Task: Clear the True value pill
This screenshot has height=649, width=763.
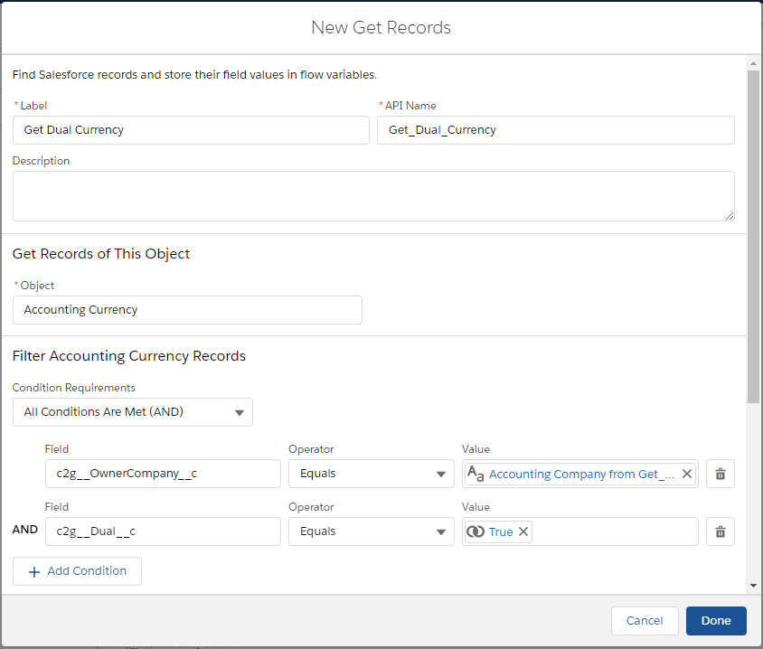Action: point(523,531)
